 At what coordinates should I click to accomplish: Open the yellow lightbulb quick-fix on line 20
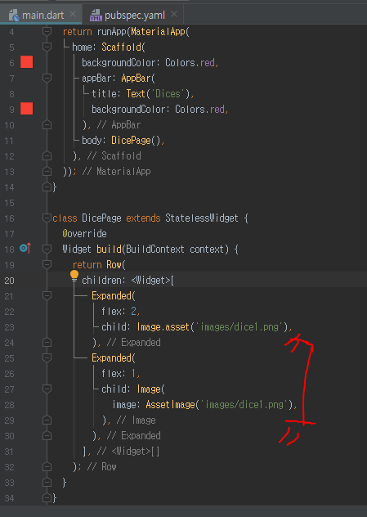coord(74,275)
